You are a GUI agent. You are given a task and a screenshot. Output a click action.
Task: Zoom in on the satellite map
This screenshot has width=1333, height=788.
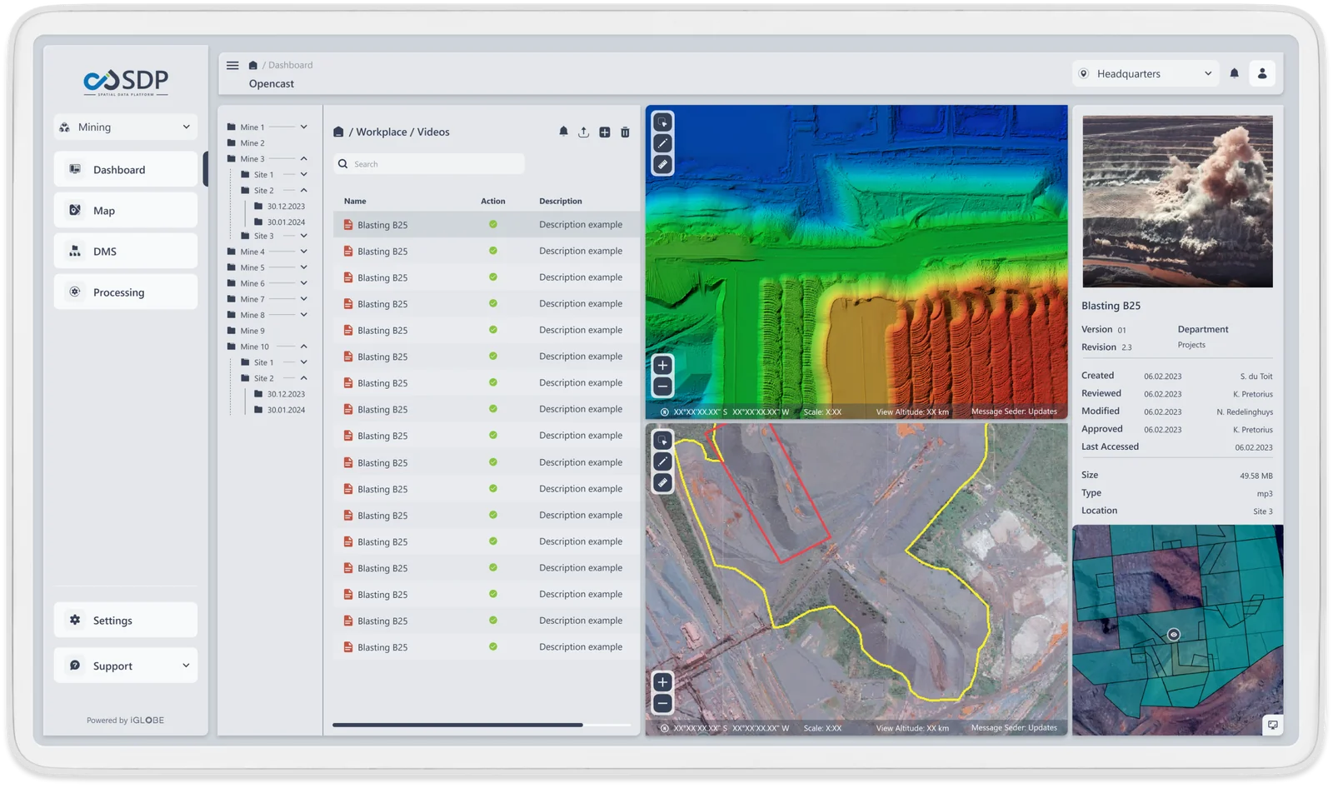[x=662, y=682]
